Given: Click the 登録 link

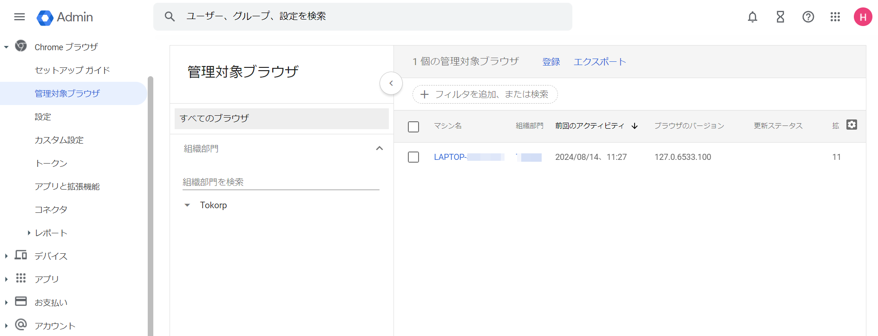Looking at the screenshot, I should (x=551, y=62).
